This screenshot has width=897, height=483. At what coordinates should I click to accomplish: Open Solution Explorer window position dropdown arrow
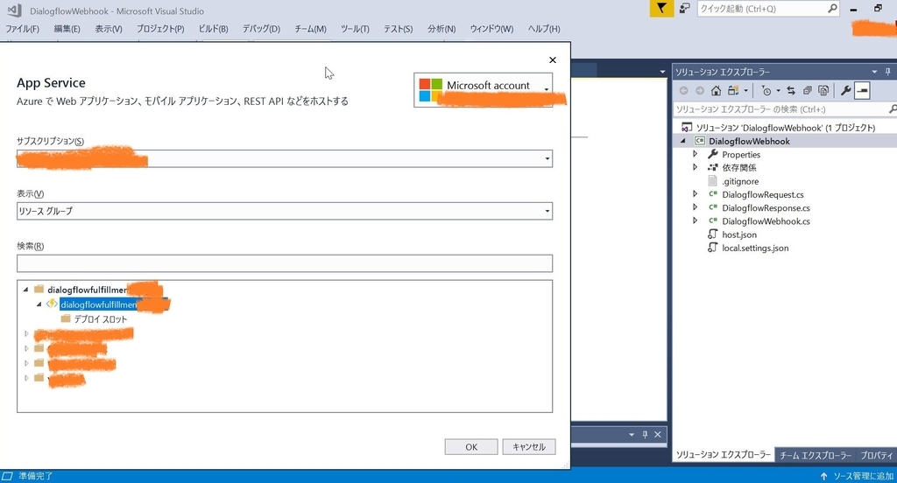[x=874, y=72]
